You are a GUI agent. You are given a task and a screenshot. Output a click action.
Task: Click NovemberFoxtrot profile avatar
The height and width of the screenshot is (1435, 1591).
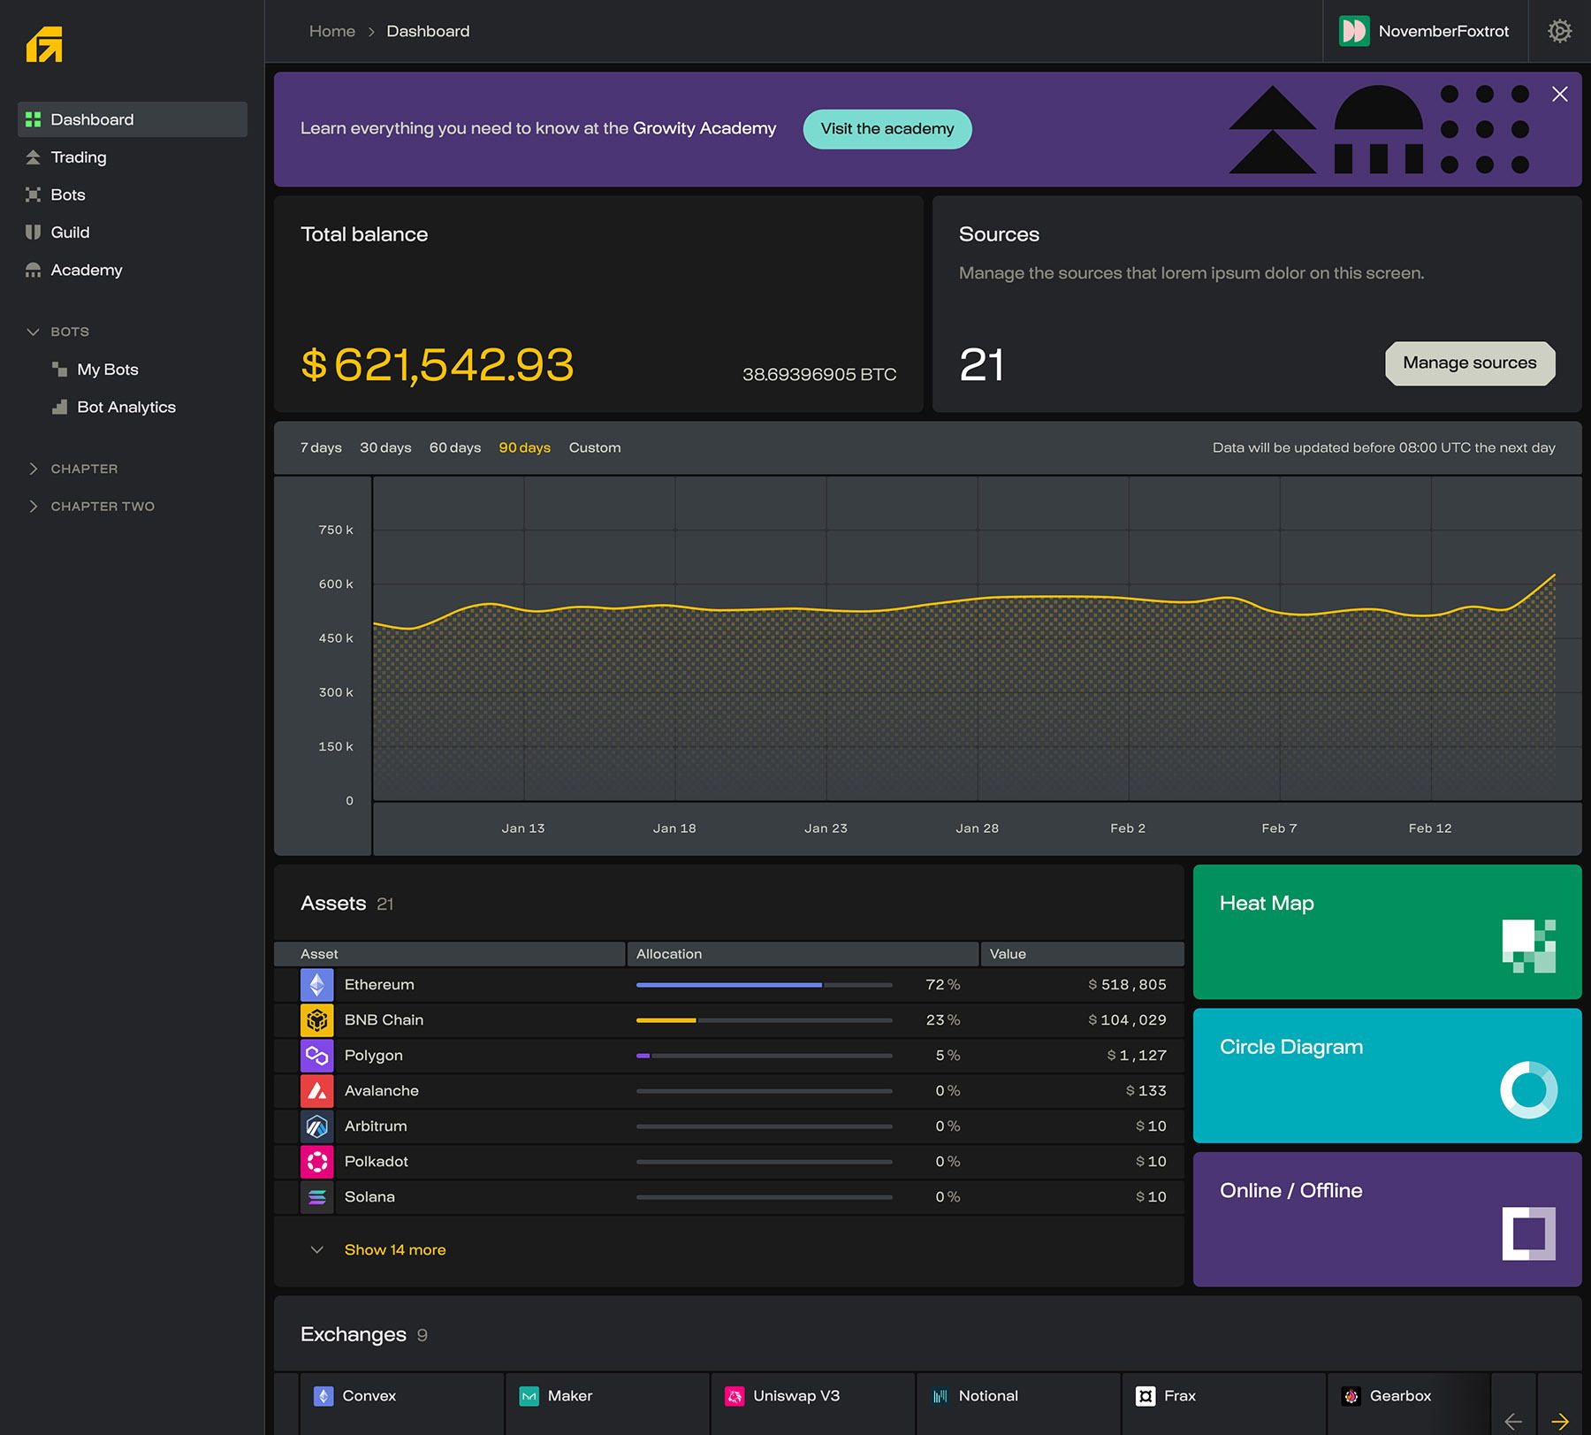click(x=1353, y=31)
